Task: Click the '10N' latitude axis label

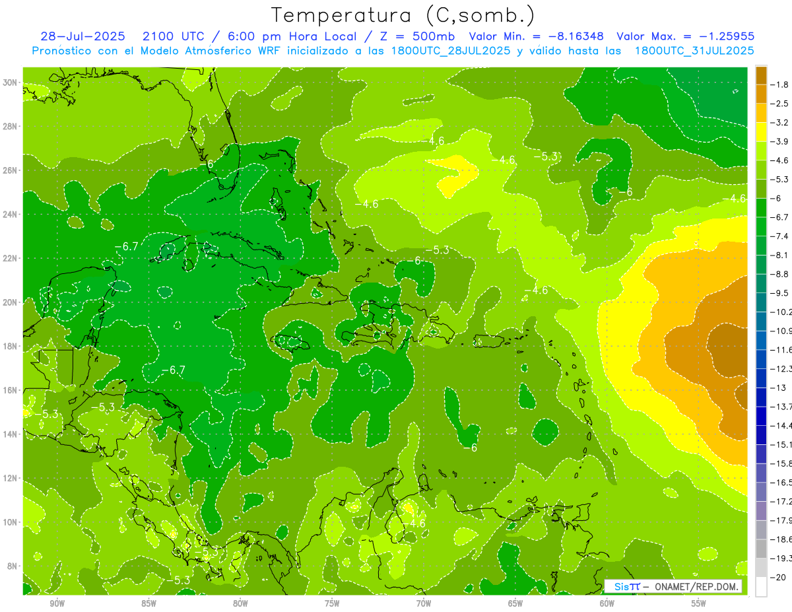Action: click(x=11, y=522)
